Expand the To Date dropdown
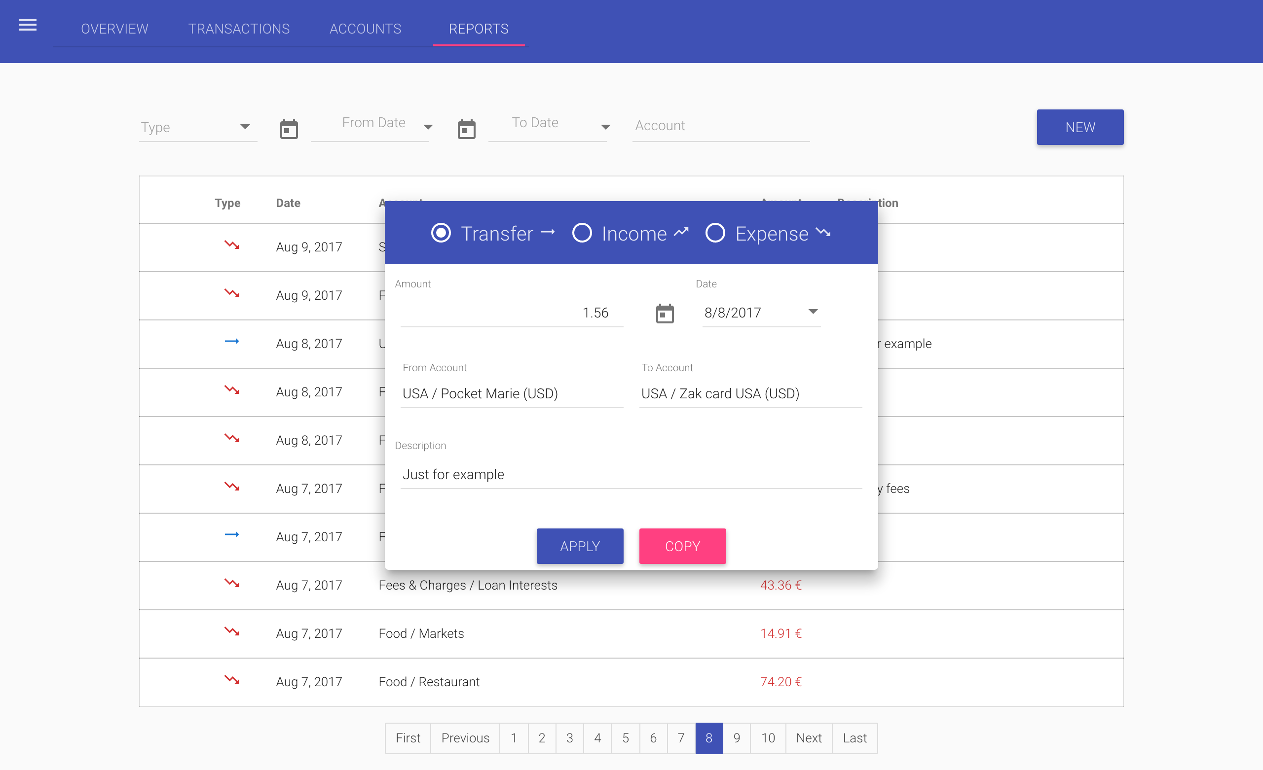The width and height of the screenshot is (1263, 770). [x=605, y=127]
